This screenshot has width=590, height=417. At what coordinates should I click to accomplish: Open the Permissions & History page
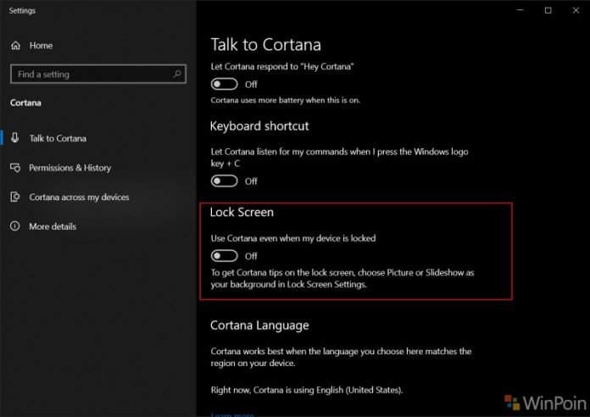coord(70,168)
